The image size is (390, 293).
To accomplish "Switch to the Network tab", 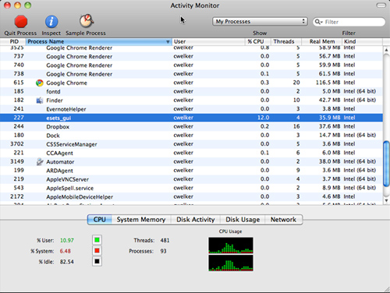I will tap(283, 220).
